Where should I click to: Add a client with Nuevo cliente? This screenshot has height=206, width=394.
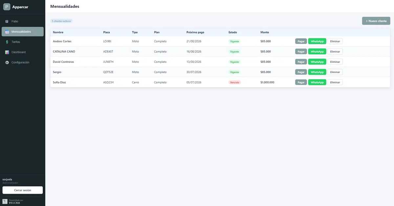tap(376, 21)
